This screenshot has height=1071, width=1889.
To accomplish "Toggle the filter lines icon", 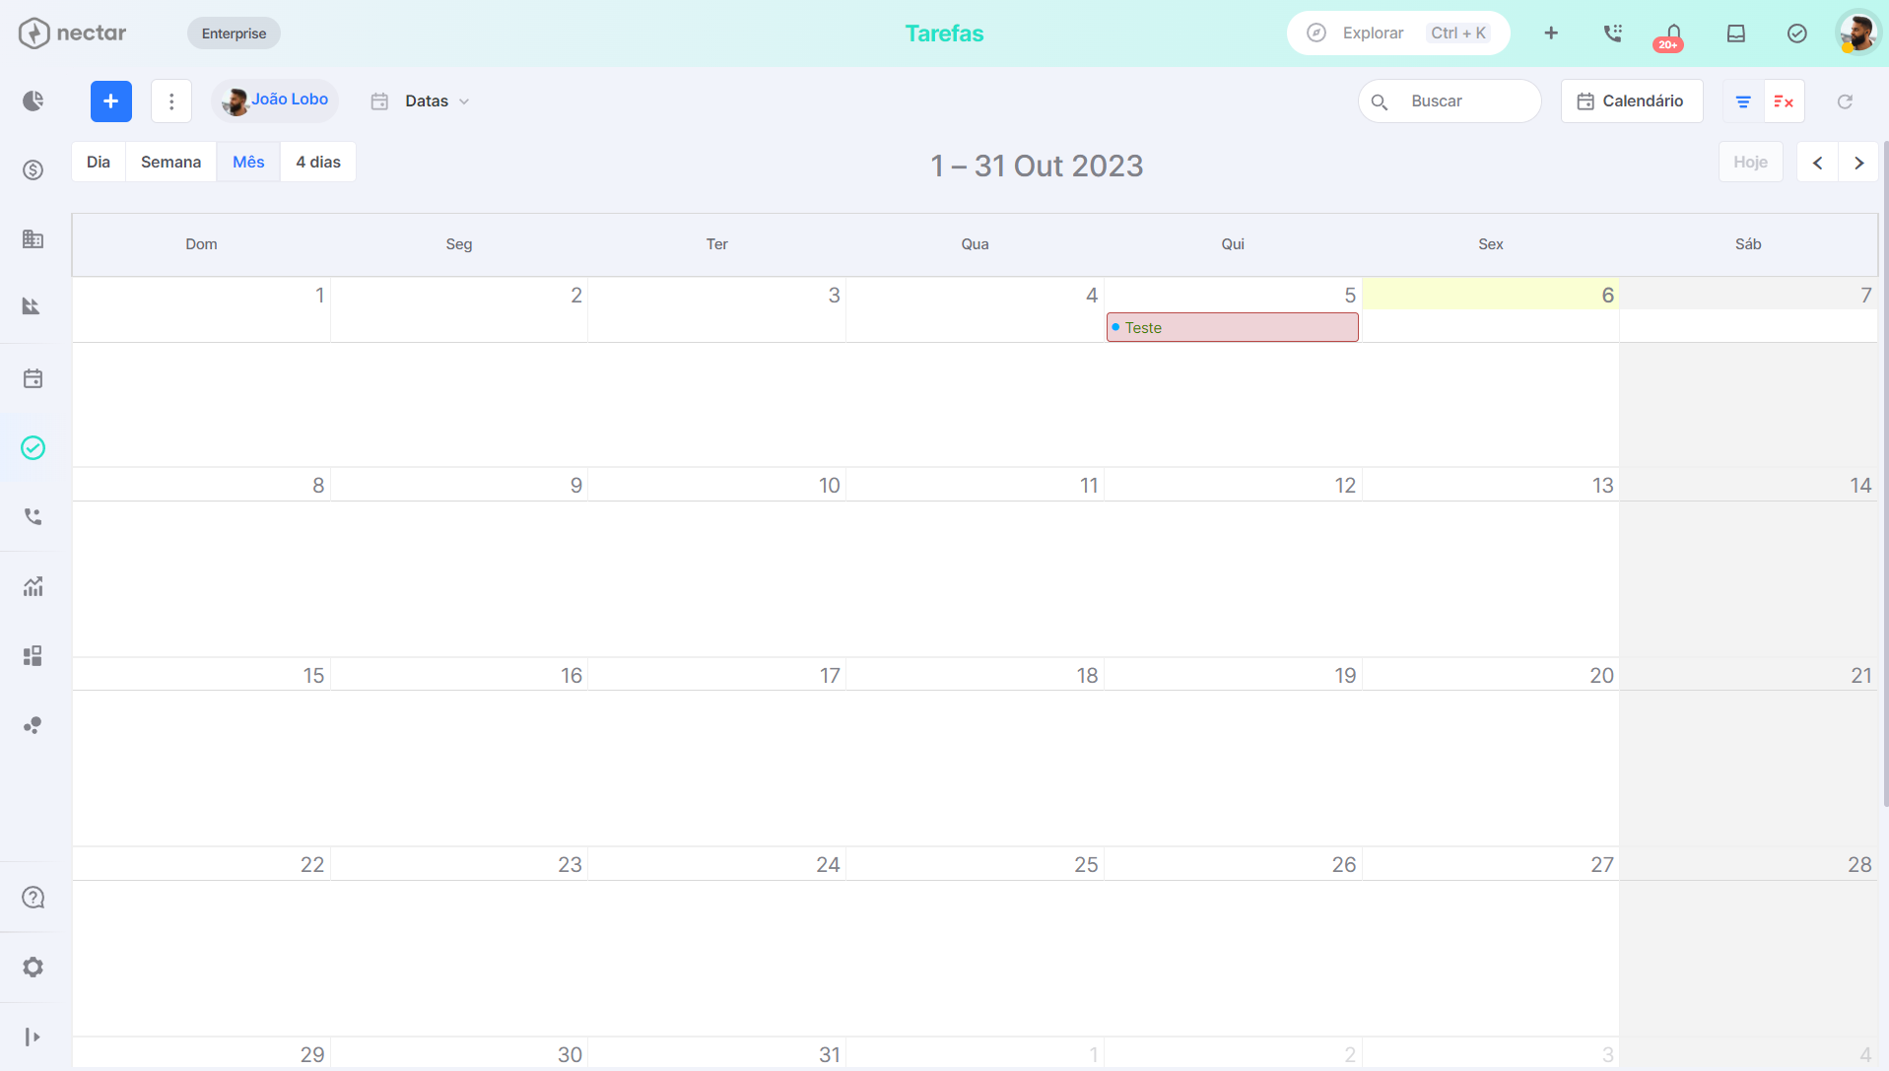I will point(1743,101).
